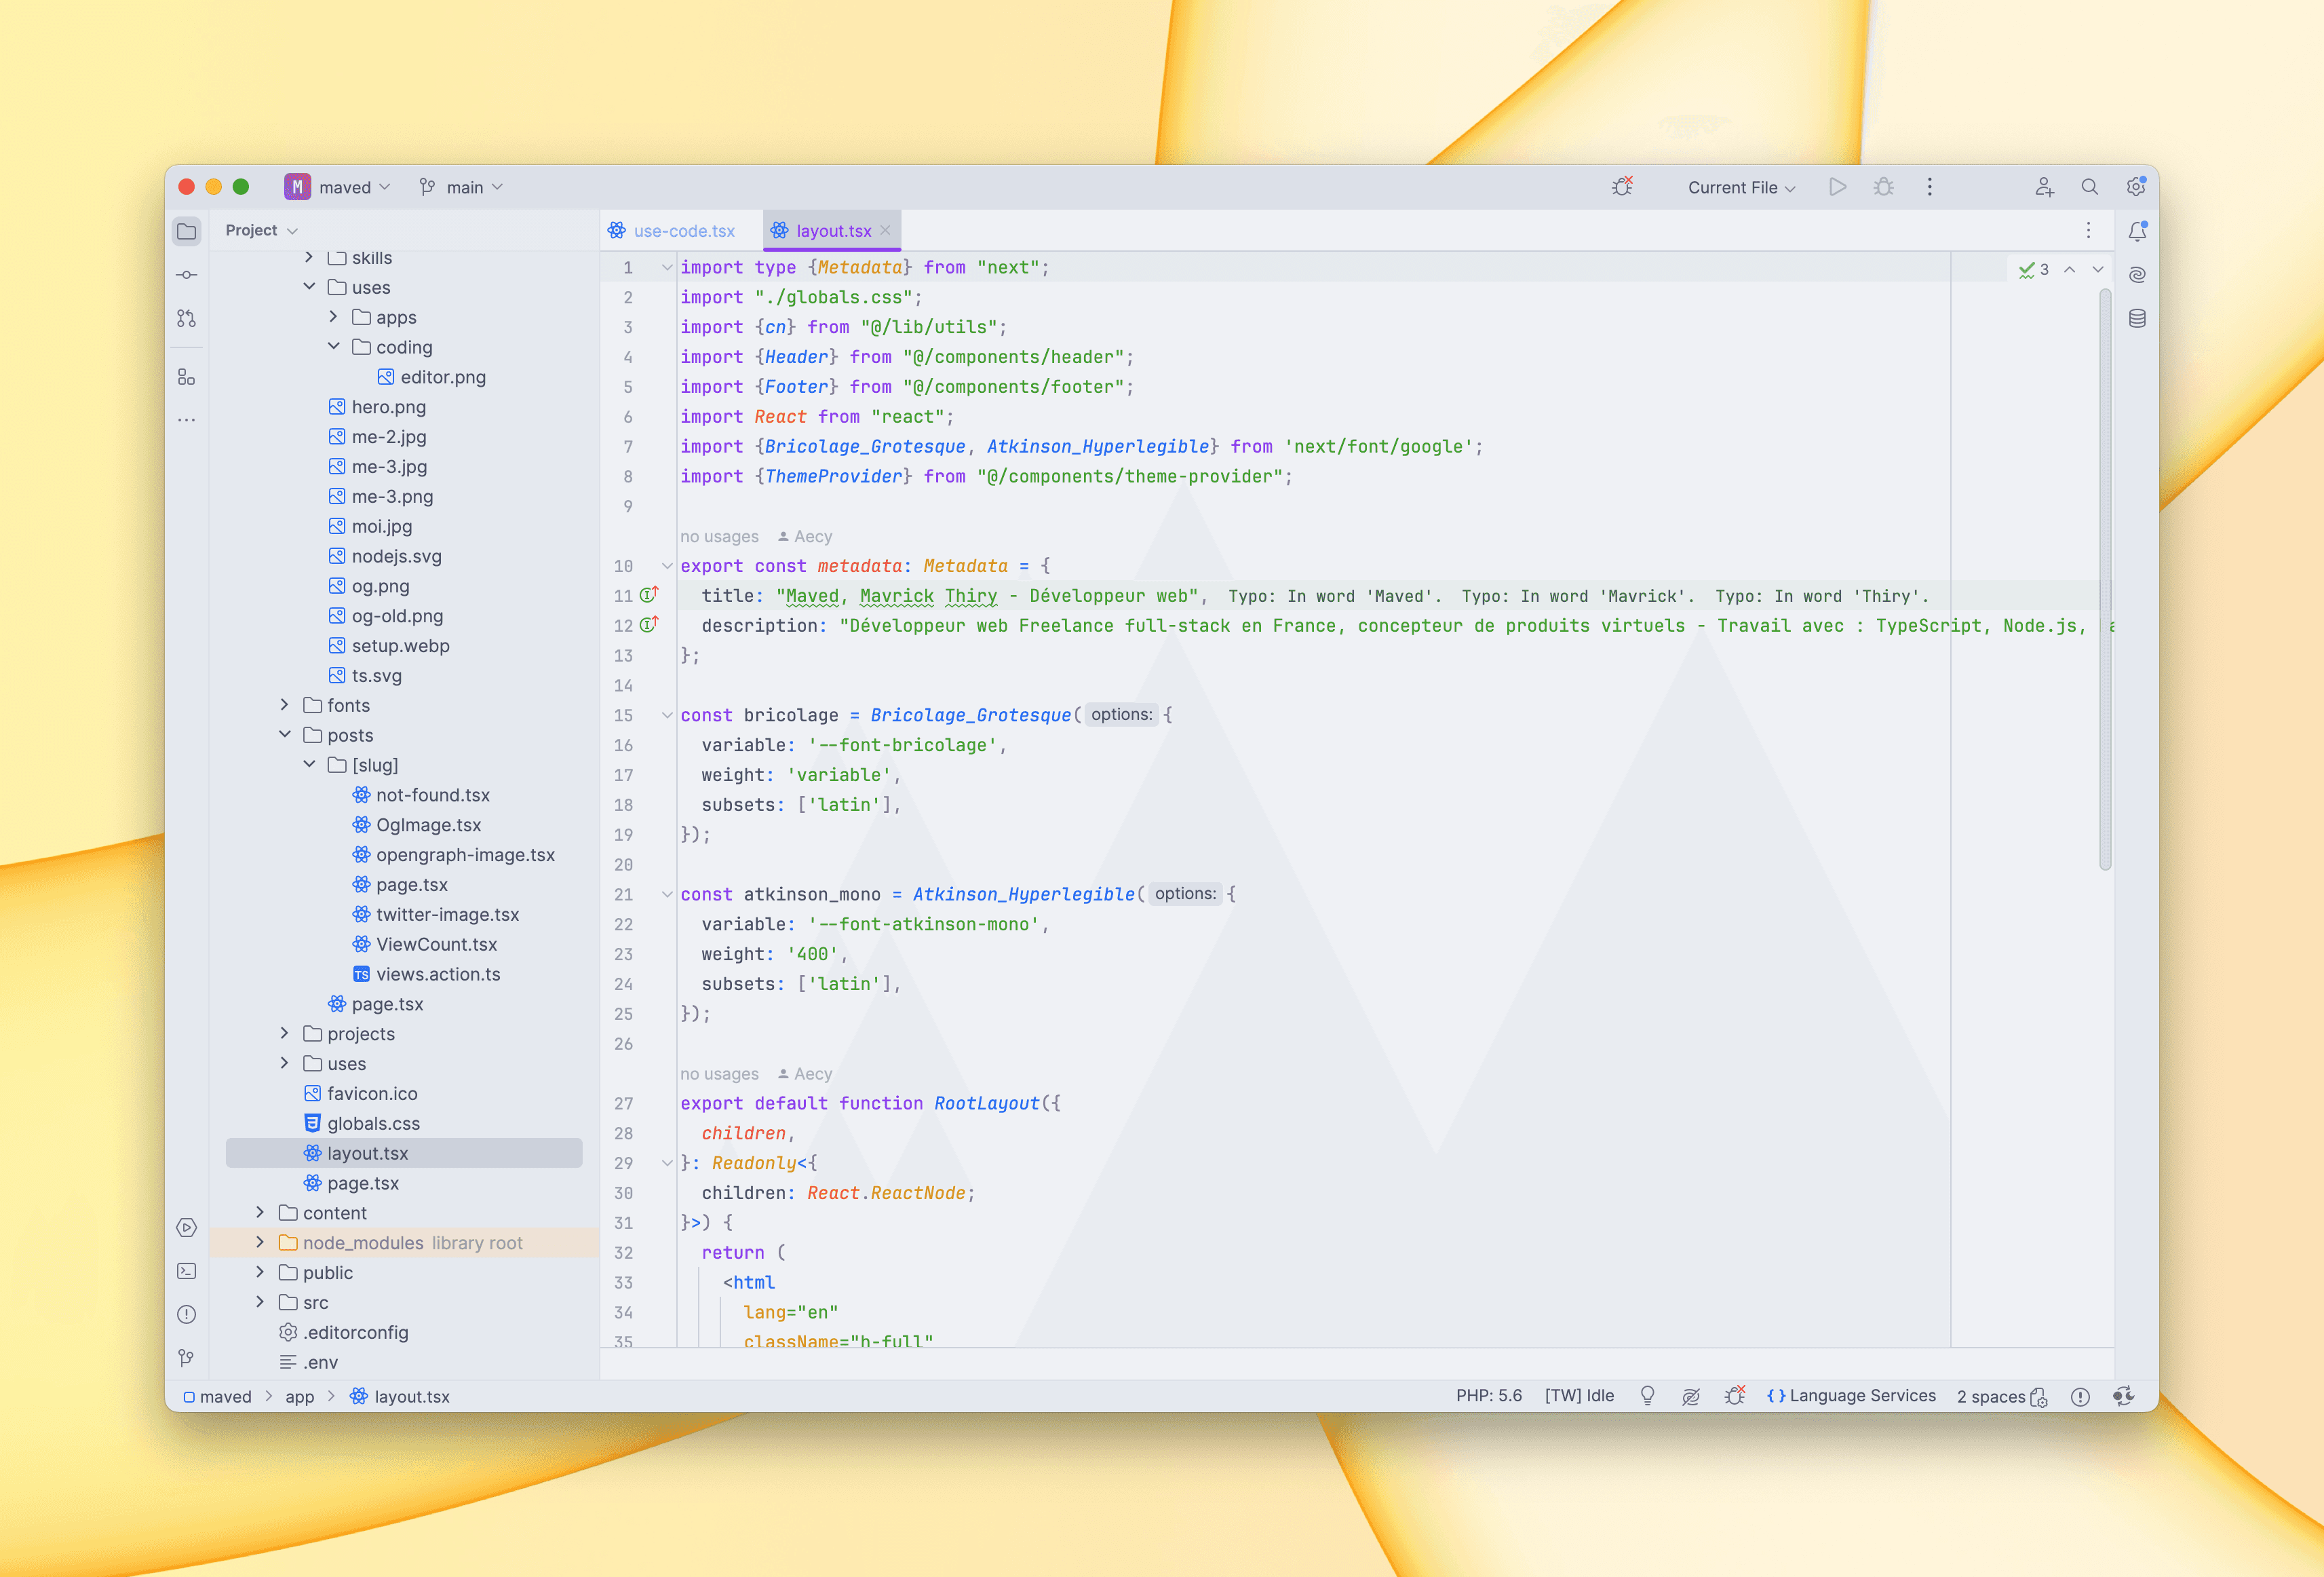Run the project using the Run button

coord(1838,187)
